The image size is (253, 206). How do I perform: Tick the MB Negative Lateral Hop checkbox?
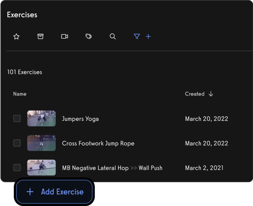tap(17, 168)
